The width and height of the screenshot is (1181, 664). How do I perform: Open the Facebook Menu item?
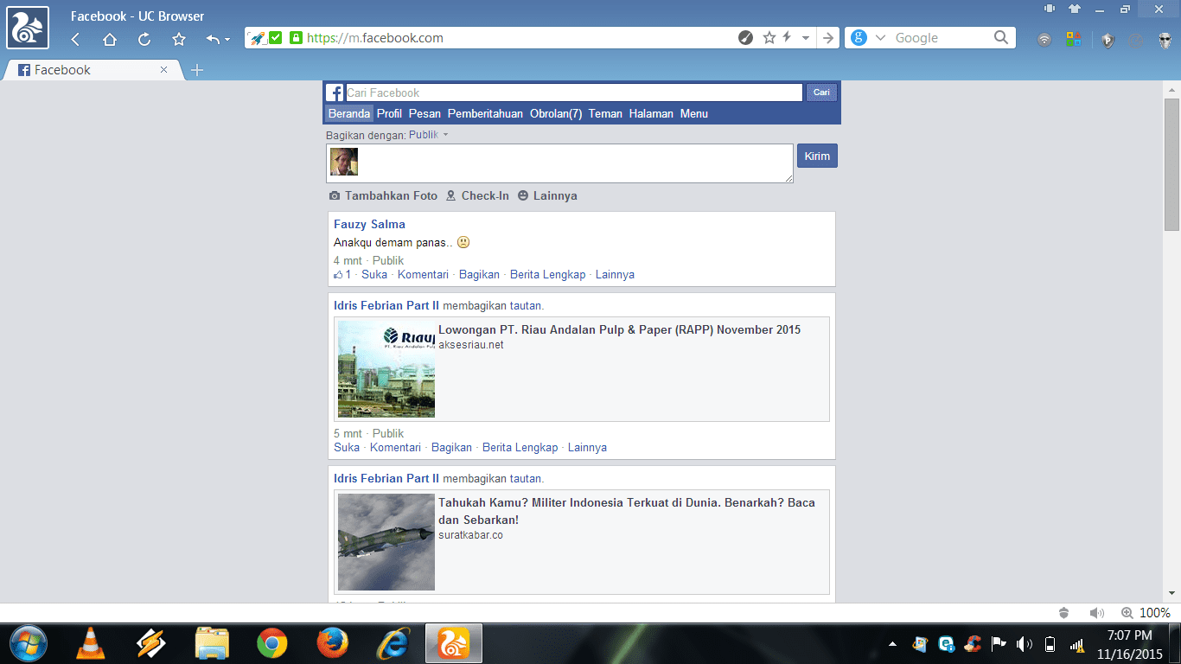pos(694,113)
